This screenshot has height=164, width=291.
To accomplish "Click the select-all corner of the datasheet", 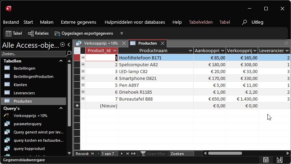I will [77, 50].
